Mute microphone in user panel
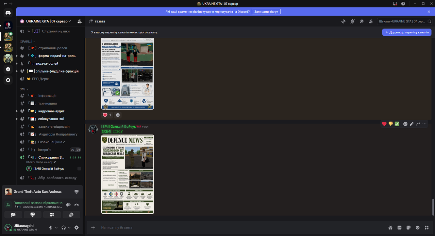The width and height of the screenshot is (435, 236). 51,227
